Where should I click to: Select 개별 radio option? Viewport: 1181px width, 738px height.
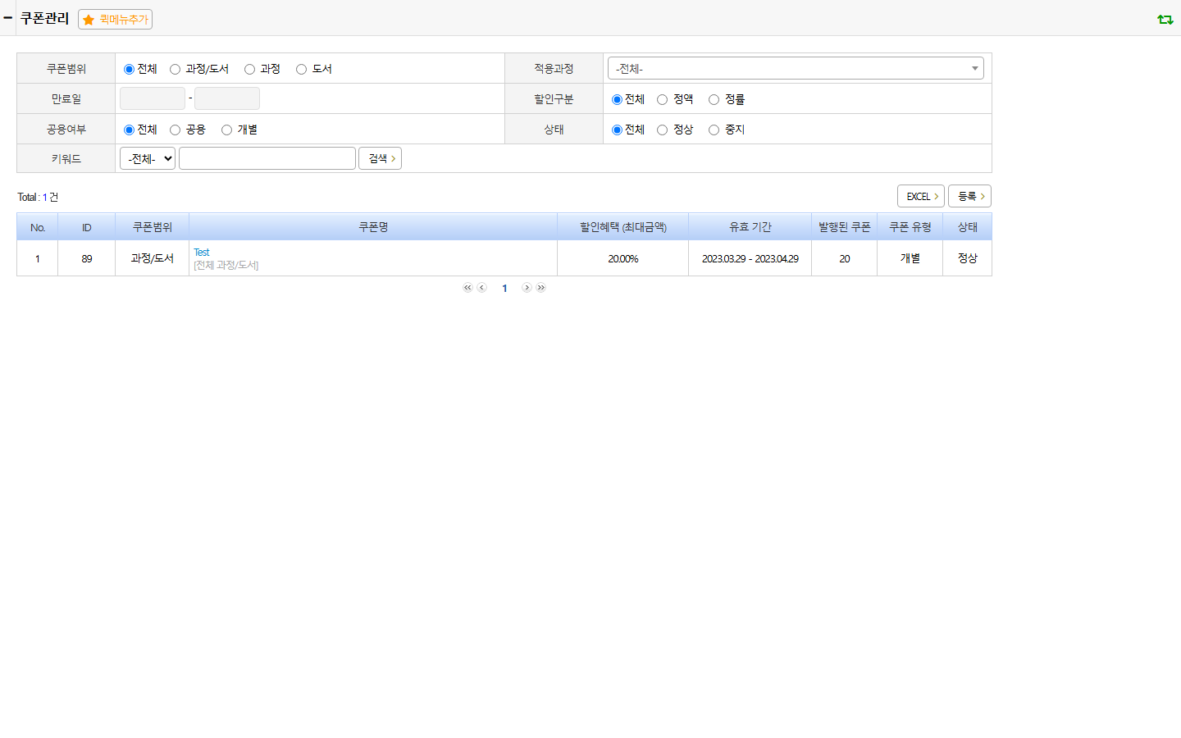tap(226, 130)
